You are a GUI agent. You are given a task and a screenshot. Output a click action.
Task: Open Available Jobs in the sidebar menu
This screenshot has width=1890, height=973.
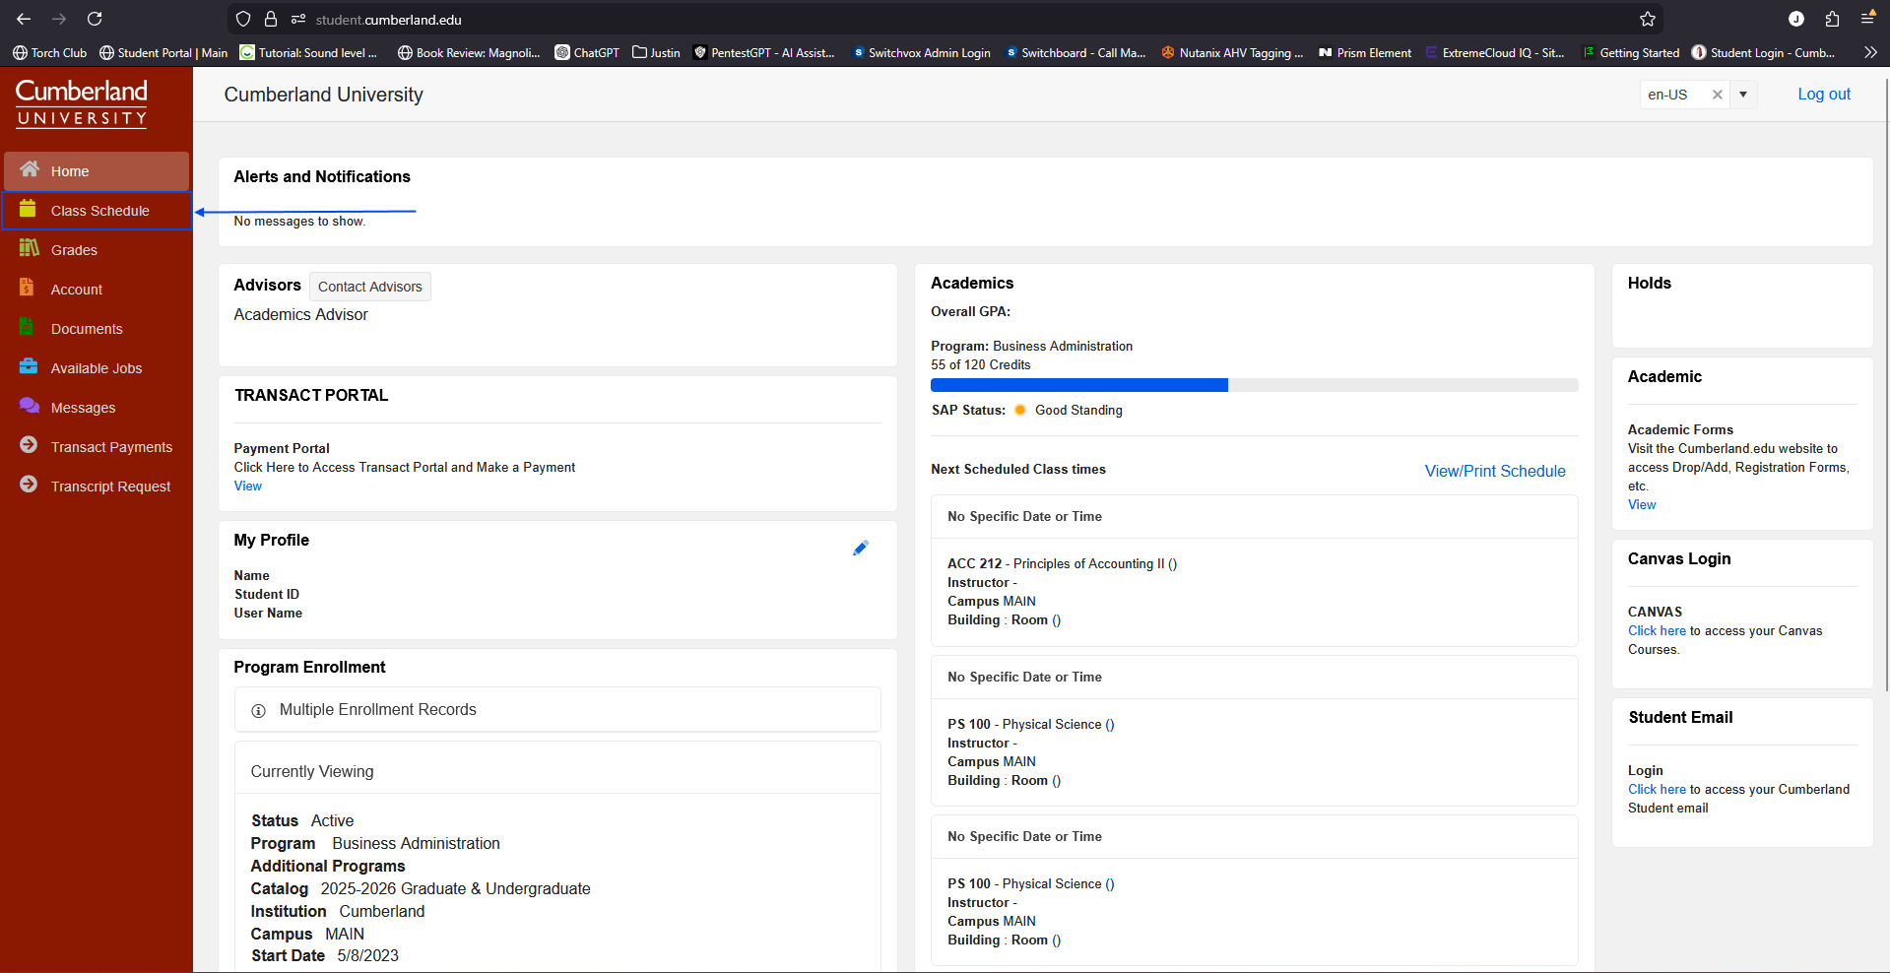pos(97,368)
